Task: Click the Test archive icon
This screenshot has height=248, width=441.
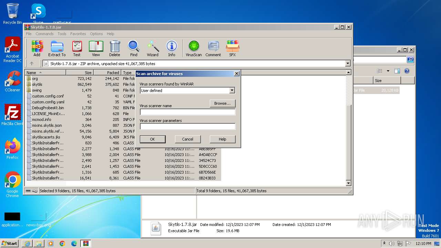Action: (x=77, y=48)
